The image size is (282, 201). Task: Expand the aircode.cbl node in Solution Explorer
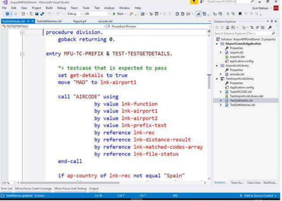pos(221,74)
